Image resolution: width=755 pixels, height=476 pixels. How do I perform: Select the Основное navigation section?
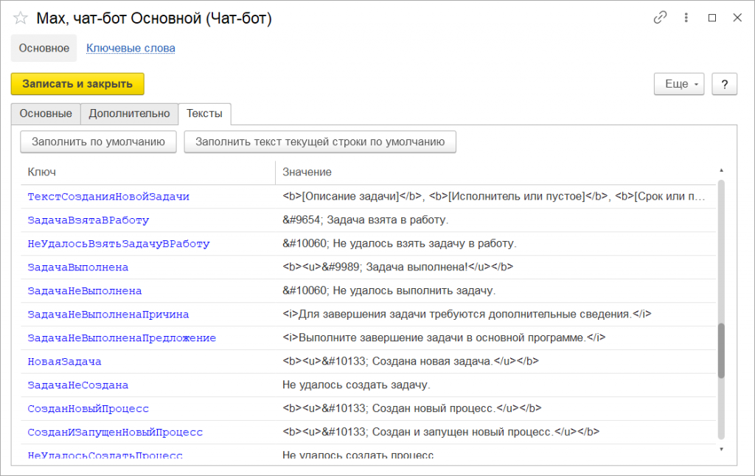[x=44, y=49]
